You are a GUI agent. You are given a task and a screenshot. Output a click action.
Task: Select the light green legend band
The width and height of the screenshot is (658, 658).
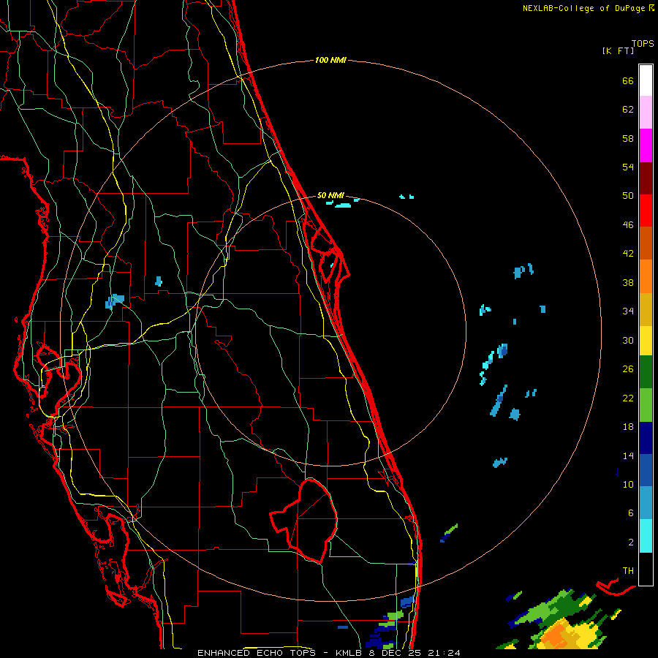(x=646, y=405)
